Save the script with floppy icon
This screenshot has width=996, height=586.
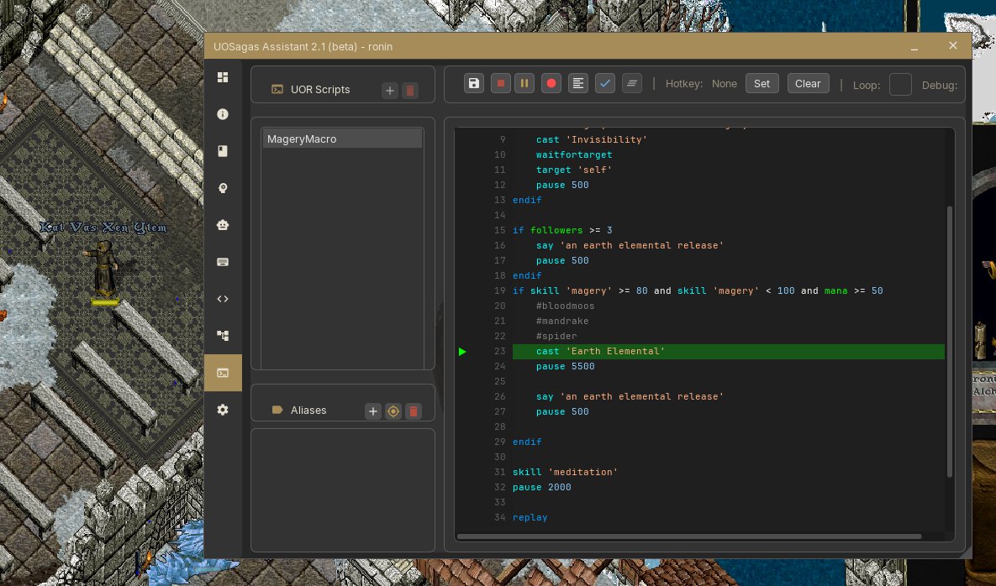[474, 83]
